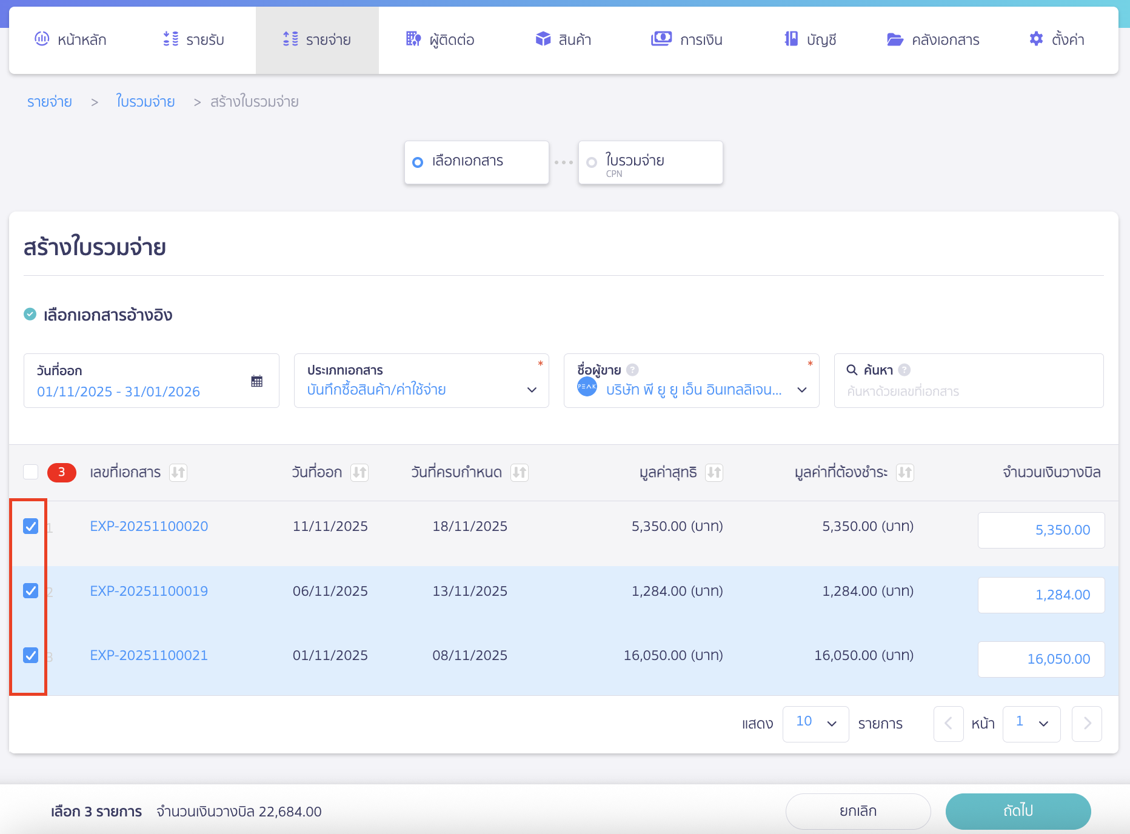The width and height of the screenshot is (1130, 834).
Task: Click the calendar icon in the issue date field
Action: tap(256, 381)
